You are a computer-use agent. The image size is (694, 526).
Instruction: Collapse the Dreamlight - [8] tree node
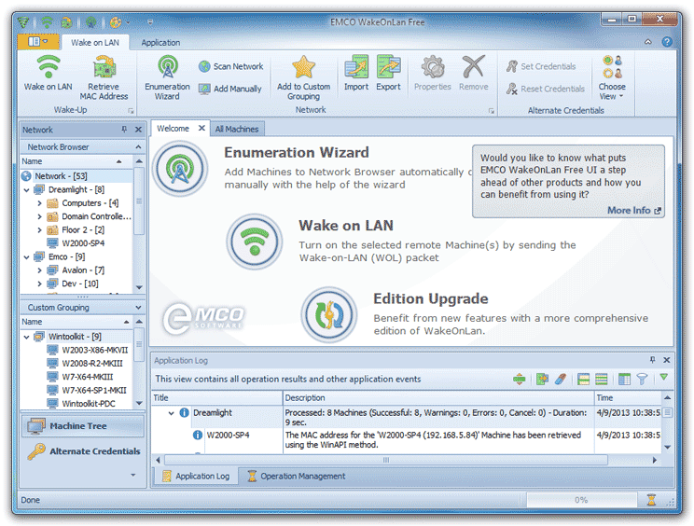(26, 190)
